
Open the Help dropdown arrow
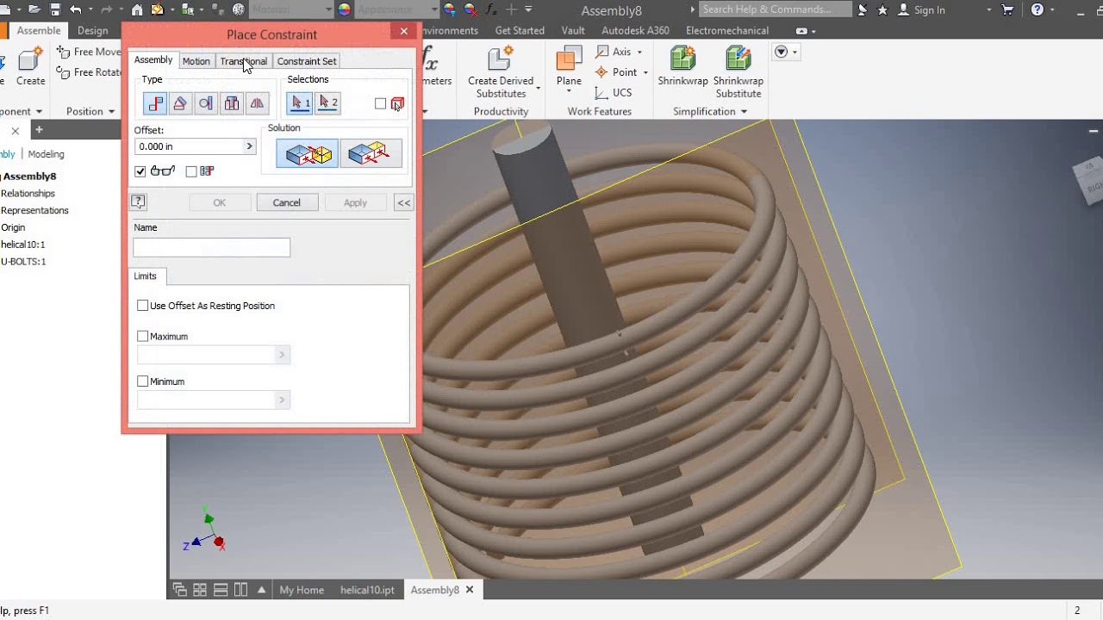coord(1054,10)
